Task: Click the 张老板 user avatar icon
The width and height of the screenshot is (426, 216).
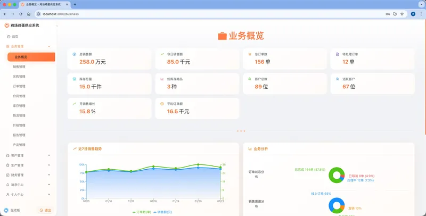Action: pyautogui.click(x=6, y=210)
